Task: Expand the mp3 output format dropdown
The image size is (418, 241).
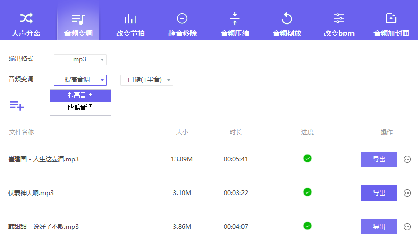Action: [x=80, y=60]
